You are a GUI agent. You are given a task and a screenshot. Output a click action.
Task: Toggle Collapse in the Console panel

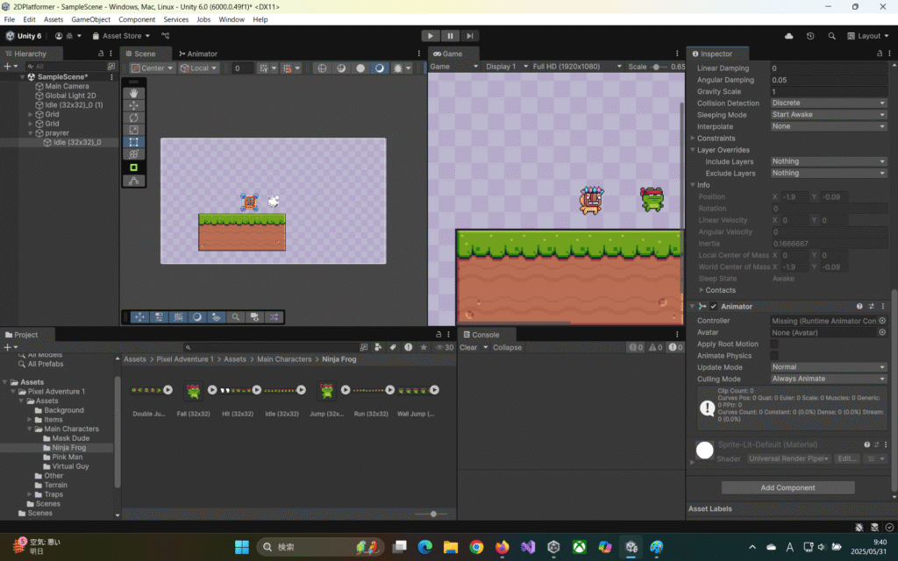point(508,347)
